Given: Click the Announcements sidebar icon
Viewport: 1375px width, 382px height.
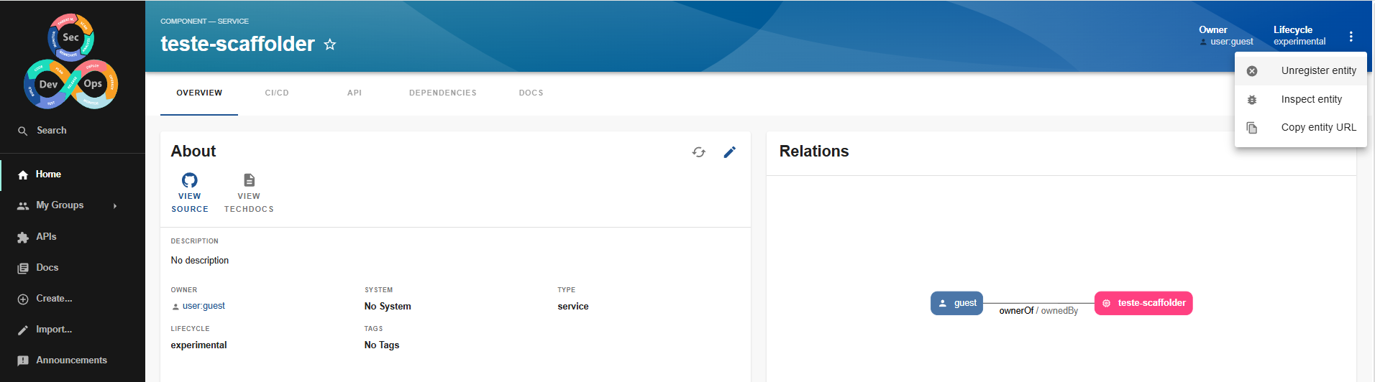Looking at the screenshot, I should pyautogui.click(x=23, y=360).
